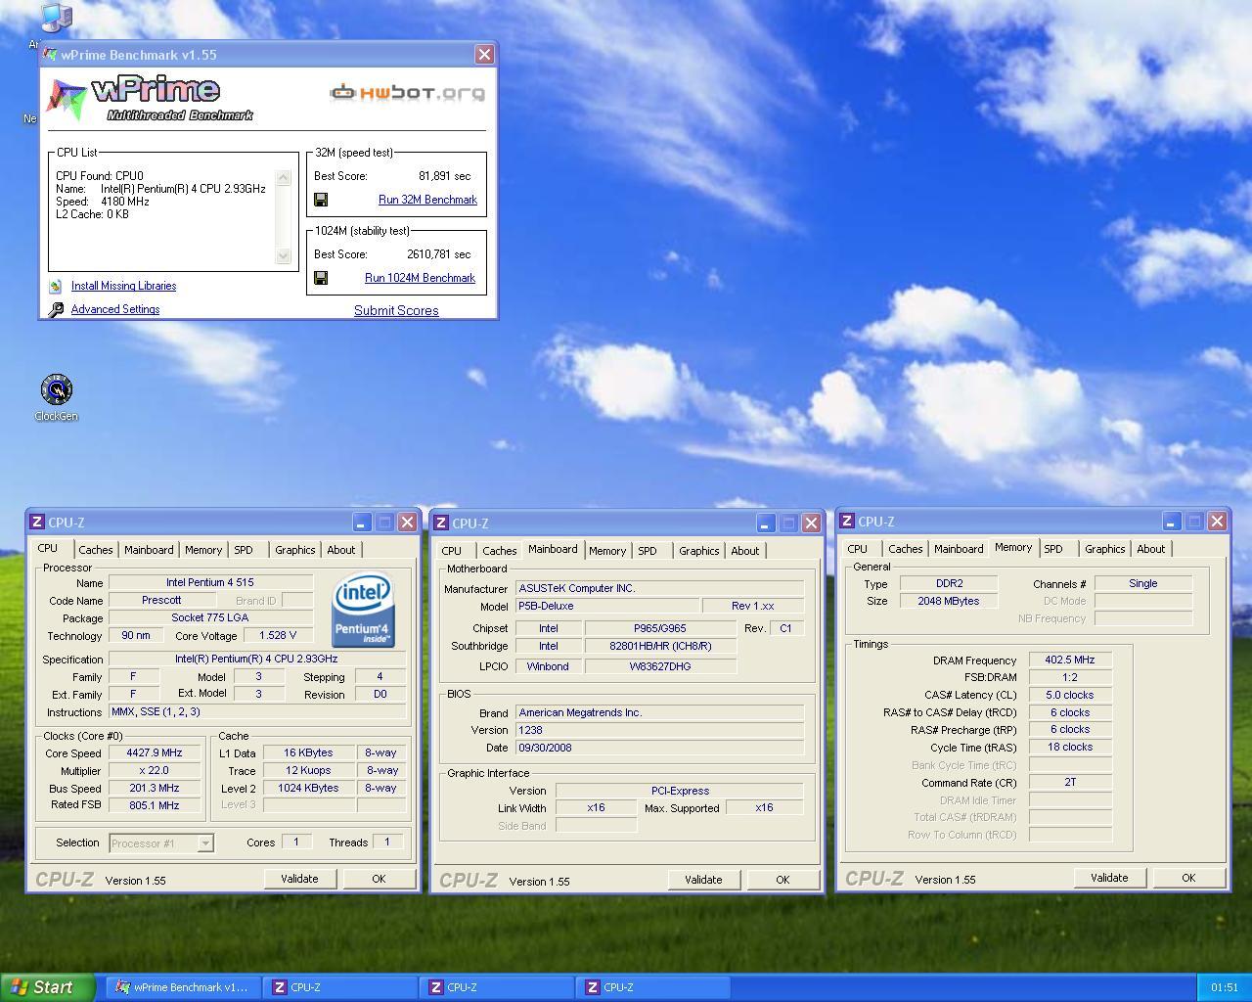Screen dimensions: 1252x1002
Task: Click the 32M Best Score 81,891 sec
Action: [x=445, y=176]
